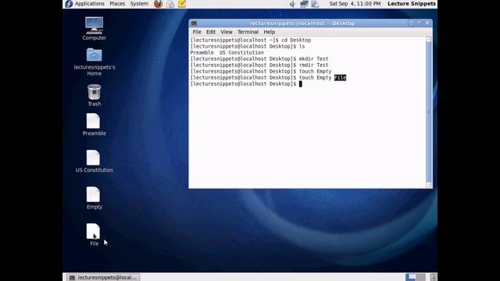Click the 'rmdir Test' command line
The width and height of the screenshot is (500, 281).
coord(259,65)
